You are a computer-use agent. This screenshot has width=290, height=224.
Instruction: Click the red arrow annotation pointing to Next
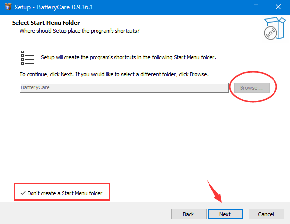point(214,191)
